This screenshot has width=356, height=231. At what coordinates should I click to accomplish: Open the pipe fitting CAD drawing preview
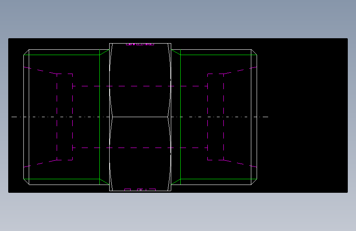coord(178,115)
